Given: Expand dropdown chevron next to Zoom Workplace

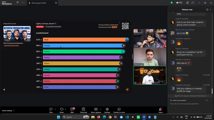Looking at the screenshot, I should pos(22,2).
